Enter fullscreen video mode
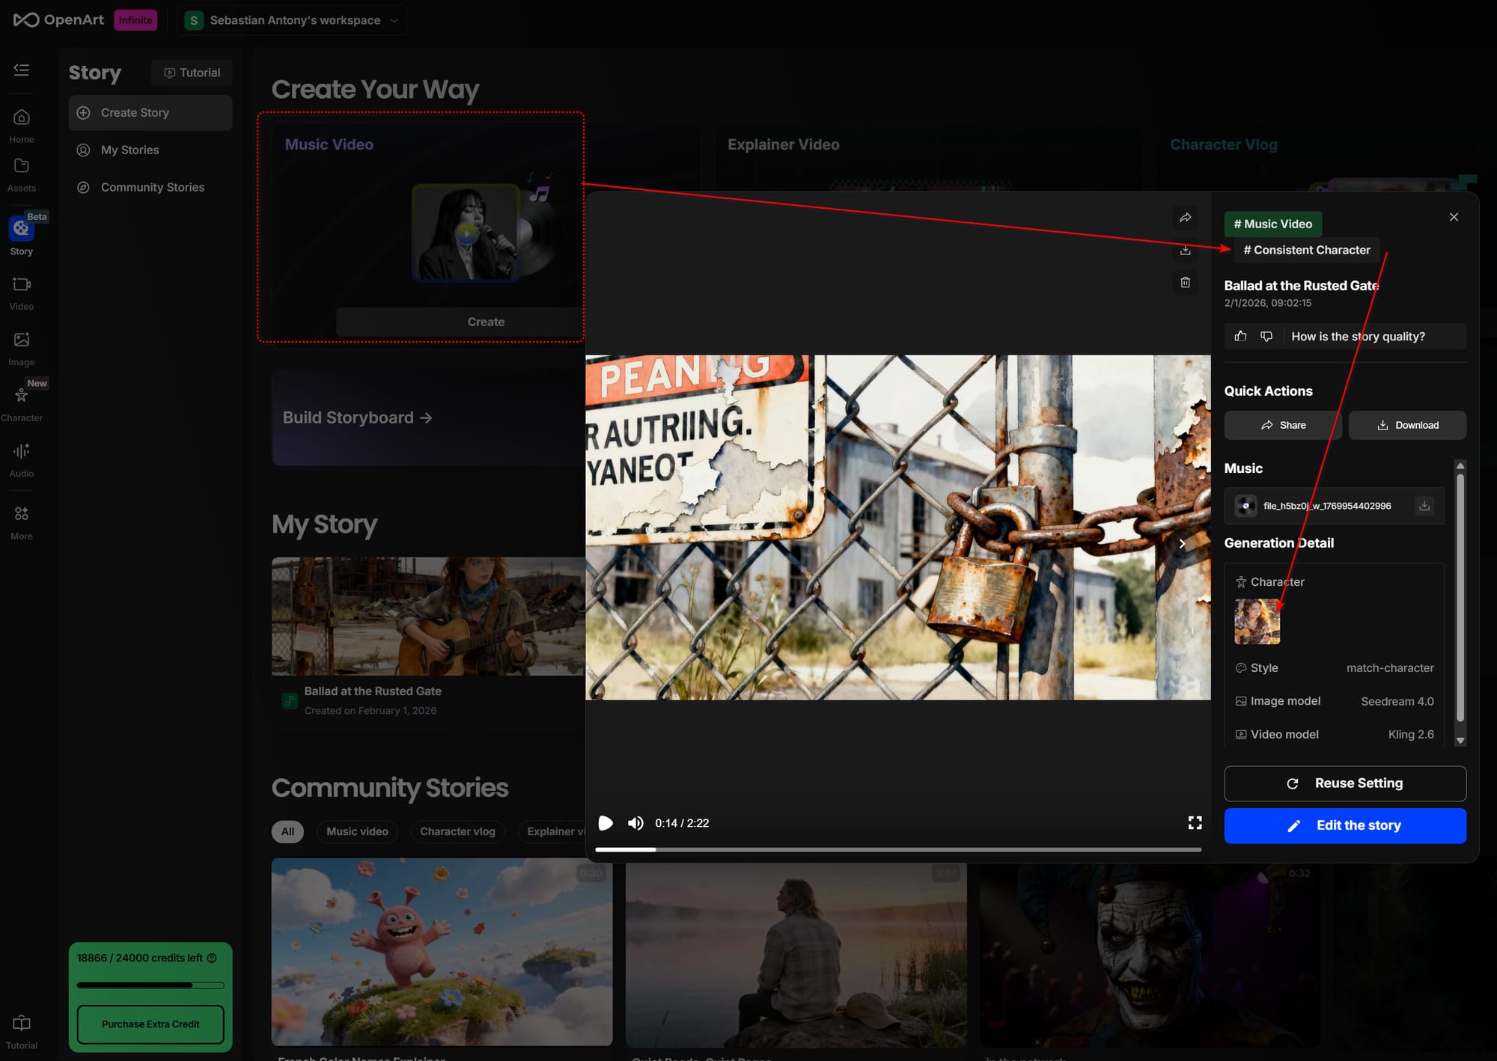Screen dimensions: 1497x1061 pyautogui.click(x=1195, y=823)
